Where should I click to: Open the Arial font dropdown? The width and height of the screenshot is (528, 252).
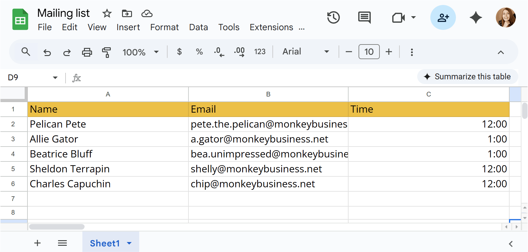click(306, 52)
